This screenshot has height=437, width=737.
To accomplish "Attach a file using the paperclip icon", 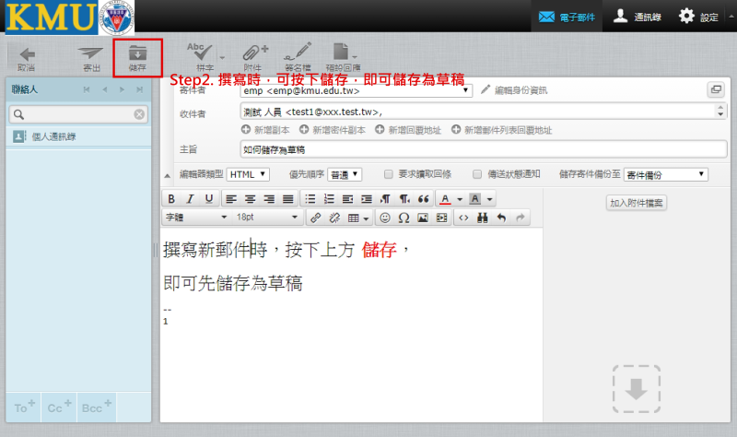I will coord(254,53).
